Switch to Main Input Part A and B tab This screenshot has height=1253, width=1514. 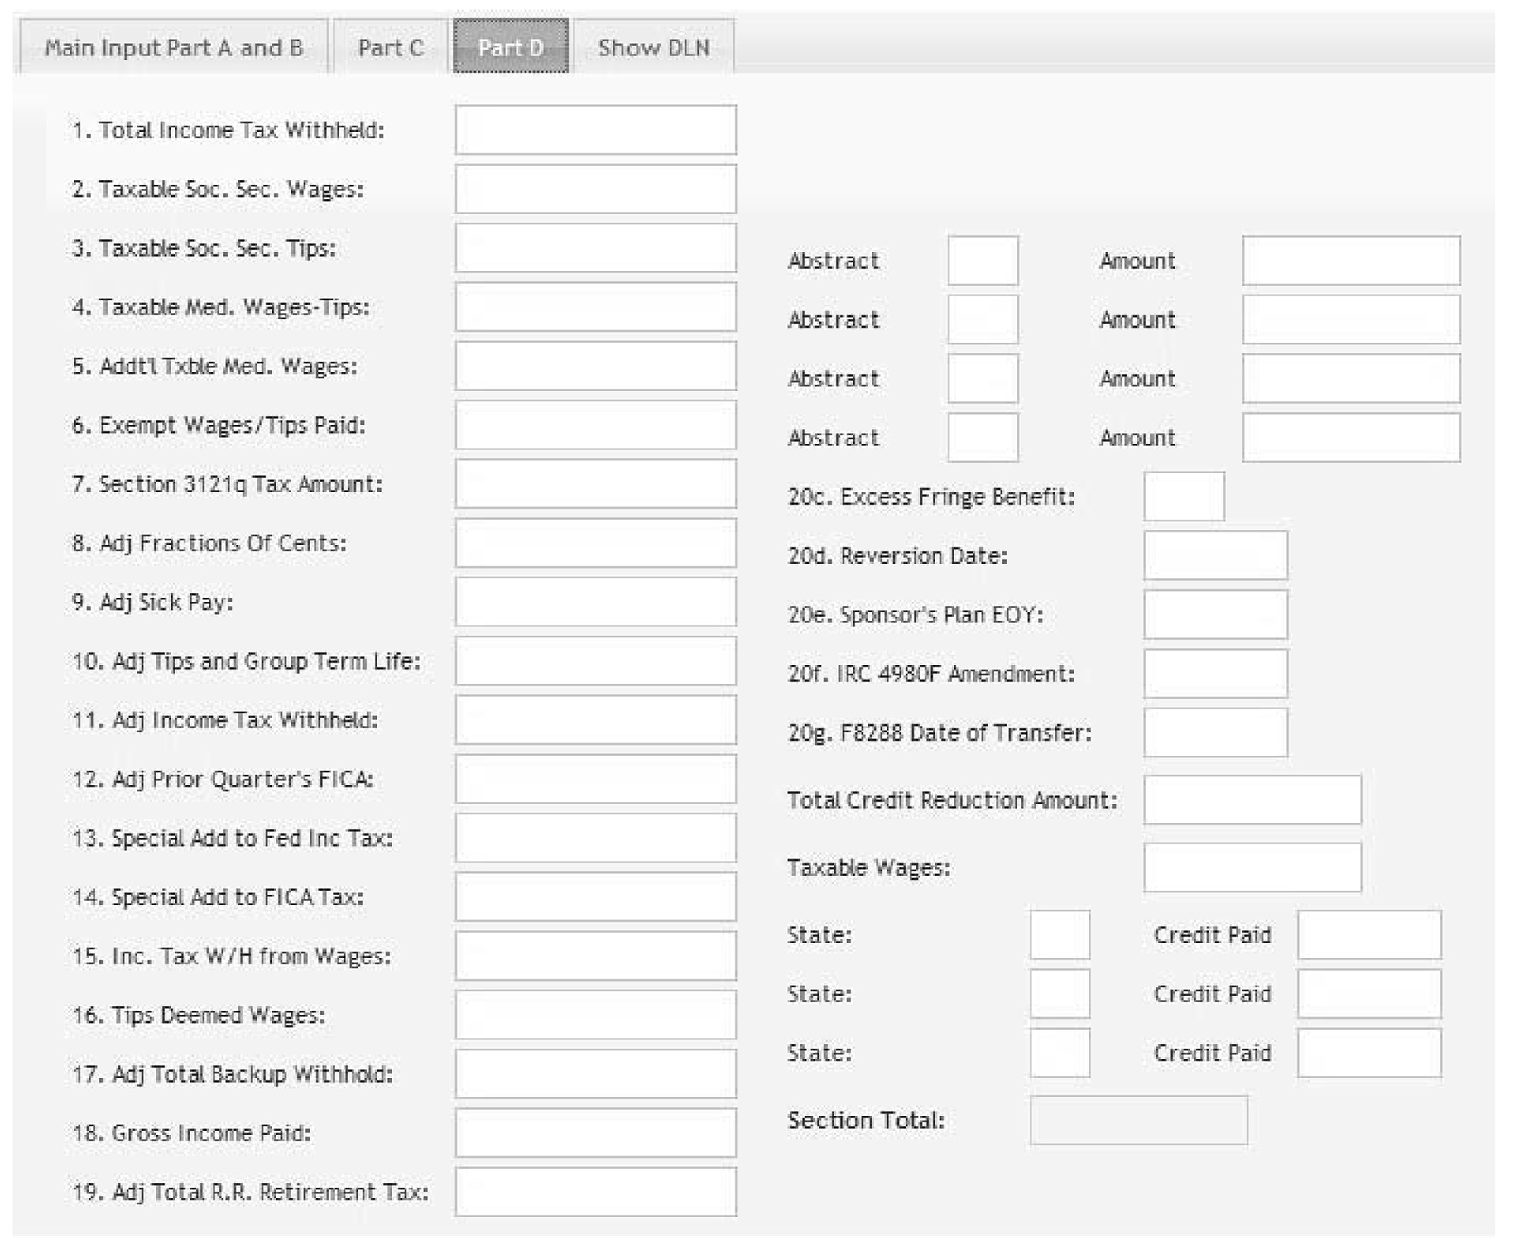(x=173, y=47)
